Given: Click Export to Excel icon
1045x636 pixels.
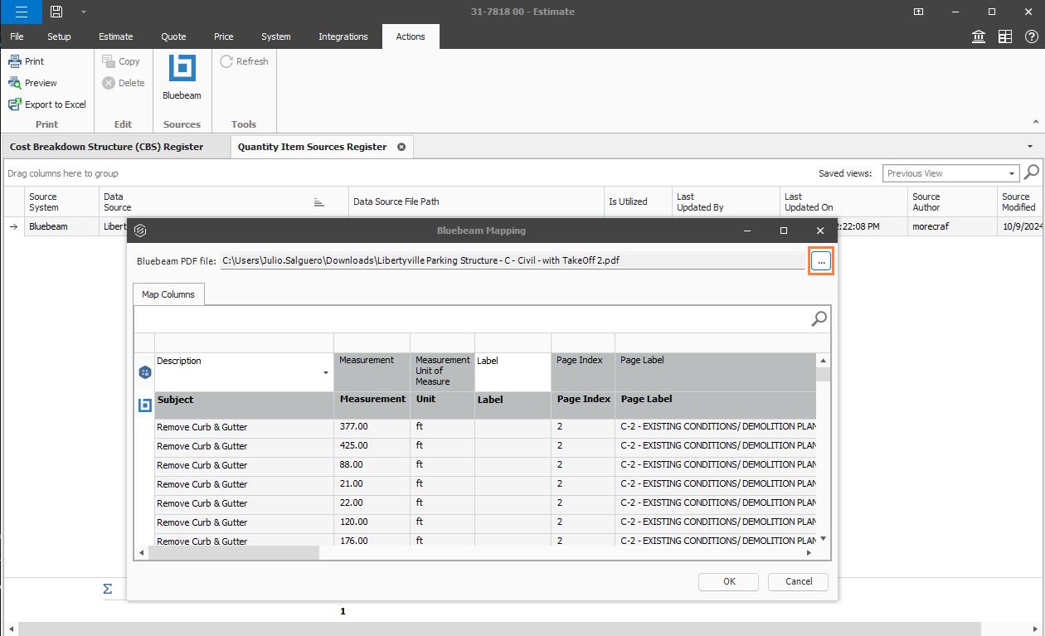Looking at the screenshot, I should pyautogui.click(x=15, y=104).
